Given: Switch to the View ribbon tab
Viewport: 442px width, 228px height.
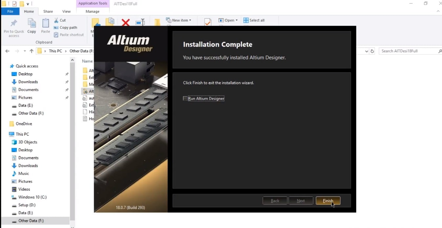Looking at the screenshot, I should point(66,11).
